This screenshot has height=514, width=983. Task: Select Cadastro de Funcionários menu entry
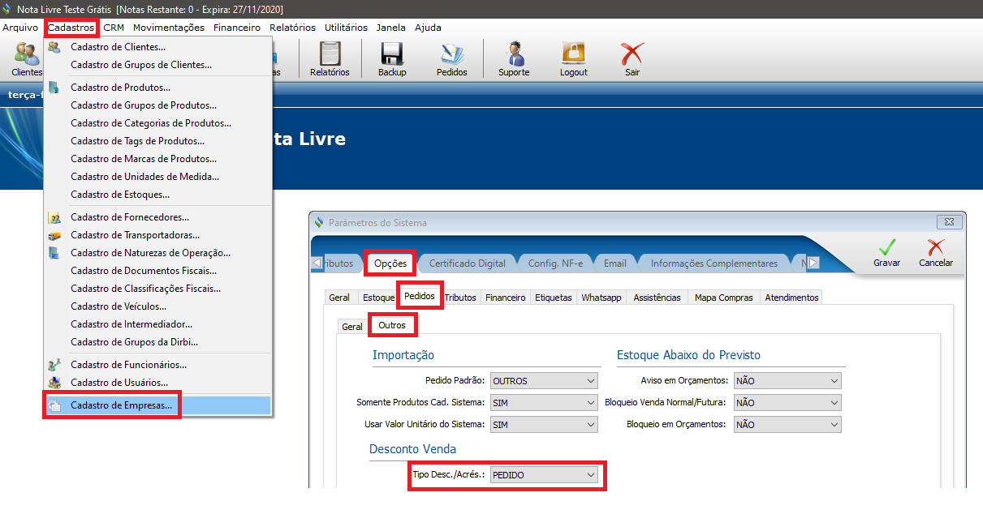pos(128,365)
